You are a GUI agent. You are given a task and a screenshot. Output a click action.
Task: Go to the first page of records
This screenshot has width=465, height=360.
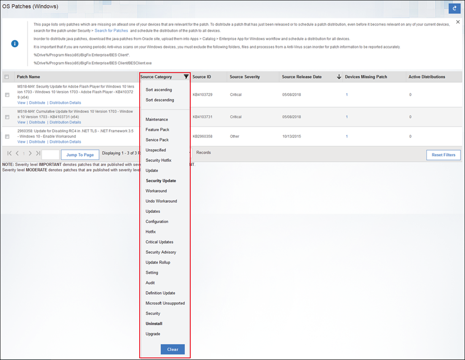pyautogui.click(x=9, y=153)
